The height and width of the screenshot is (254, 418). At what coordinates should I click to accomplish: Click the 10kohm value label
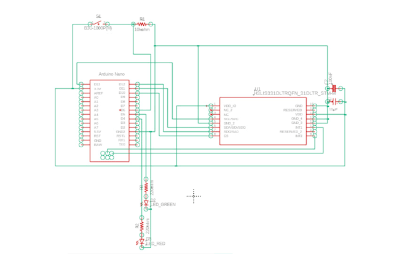click(x=142, y=29)
